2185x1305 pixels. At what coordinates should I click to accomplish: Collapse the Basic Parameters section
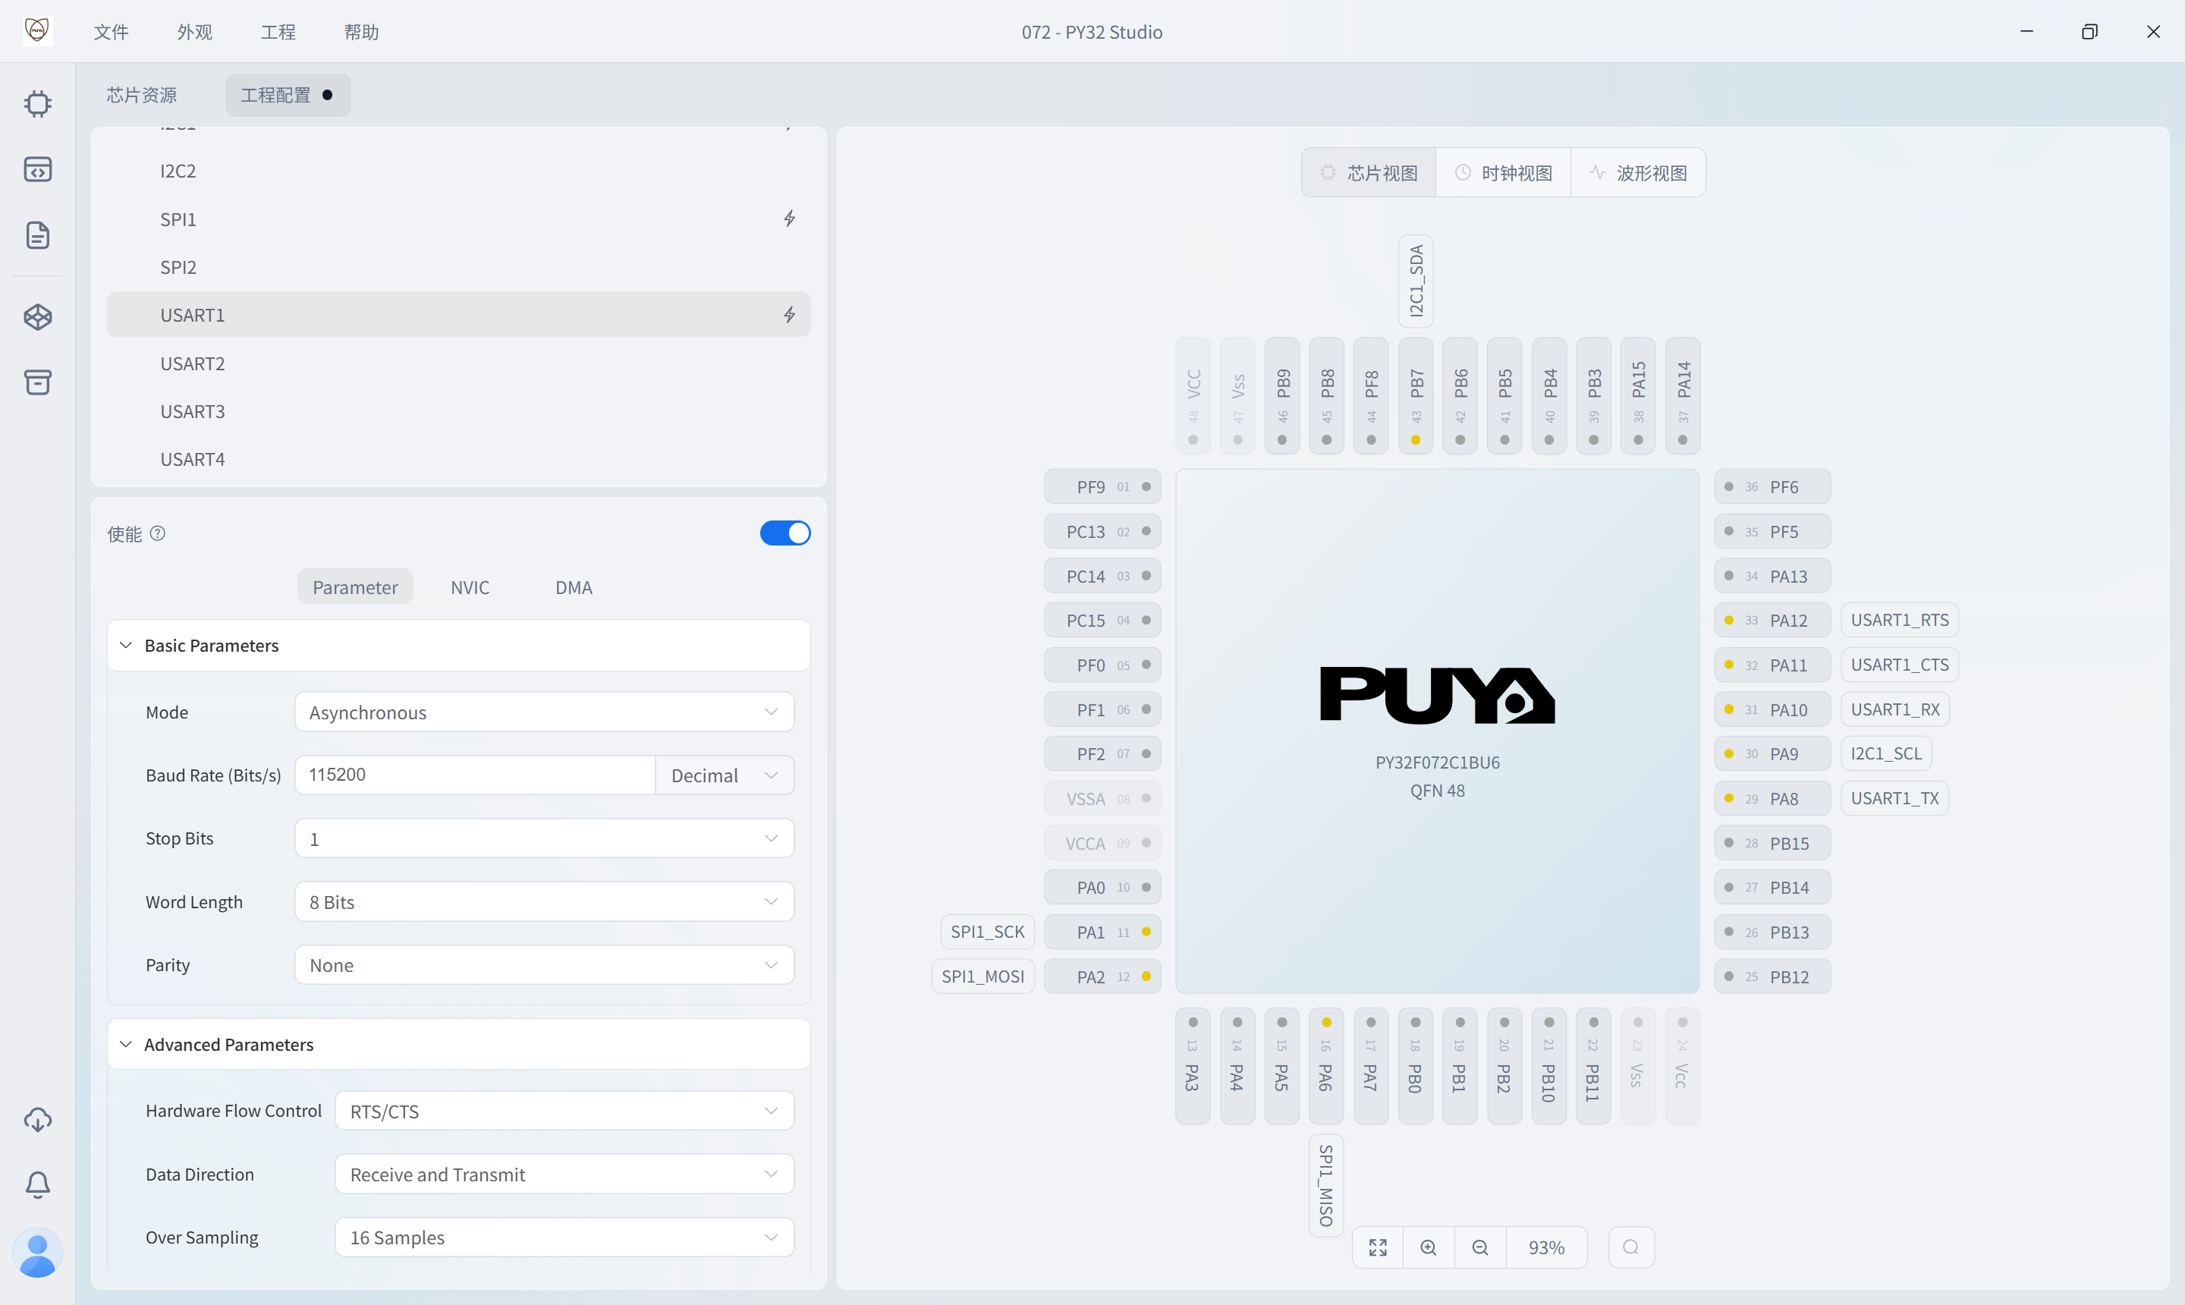pos(126,646)
